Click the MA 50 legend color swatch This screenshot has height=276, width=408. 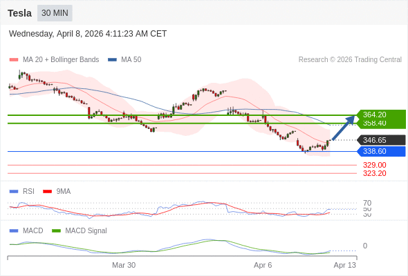(x=112, y=60)
